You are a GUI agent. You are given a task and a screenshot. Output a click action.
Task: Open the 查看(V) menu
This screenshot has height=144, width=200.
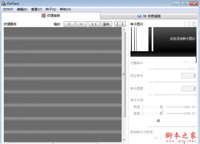click(36, 9)
